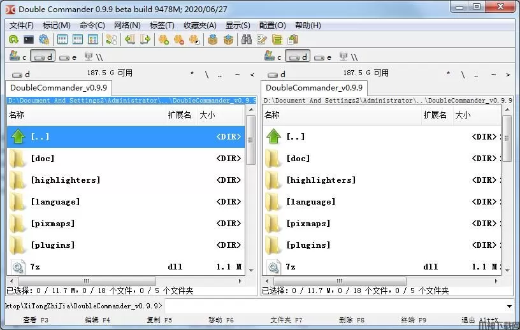Image resolution: width=520 pixels, height=330 pixels.
Task: Open the 网络(N) menu
Action: (127, 25)
